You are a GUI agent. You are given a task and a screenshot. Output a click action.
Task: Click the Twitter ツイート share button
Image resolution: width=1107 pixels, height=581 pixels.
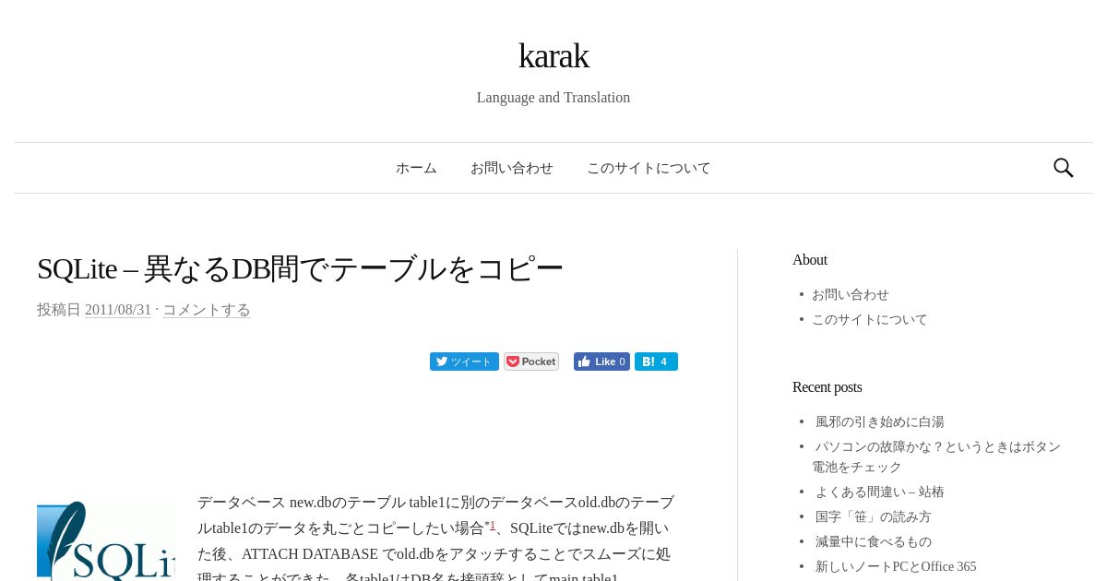click(x=464, y=362)
